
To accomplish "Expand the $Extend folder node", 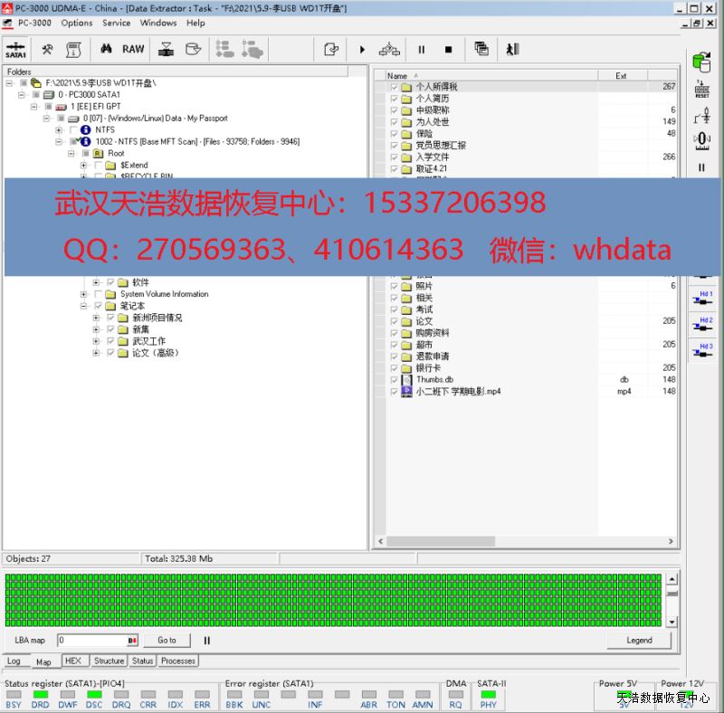I will 83,165.
